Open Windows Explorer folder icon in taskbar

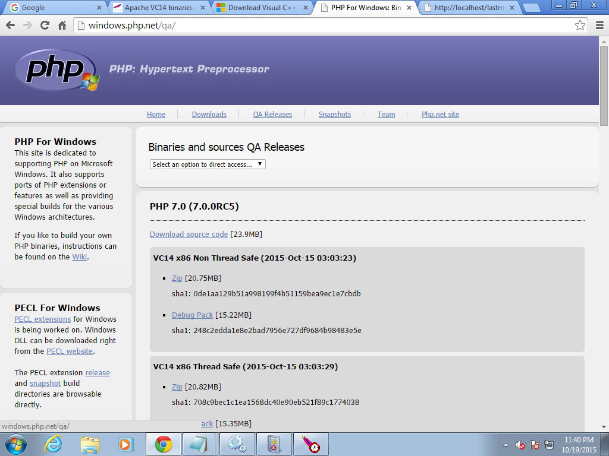click(x=90, y=444)
